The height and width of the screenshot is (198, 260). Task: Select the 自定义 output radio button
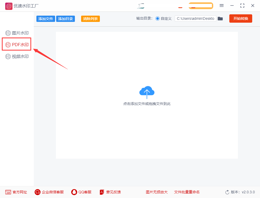coord(158,18)
